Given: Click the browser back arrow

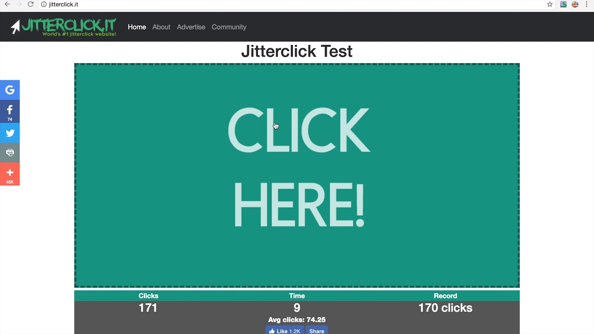Looking at the screenshot, I should coord(7,4).
